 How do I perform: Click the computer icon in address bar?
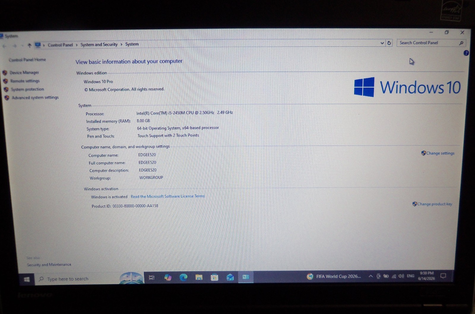[38, 45]
